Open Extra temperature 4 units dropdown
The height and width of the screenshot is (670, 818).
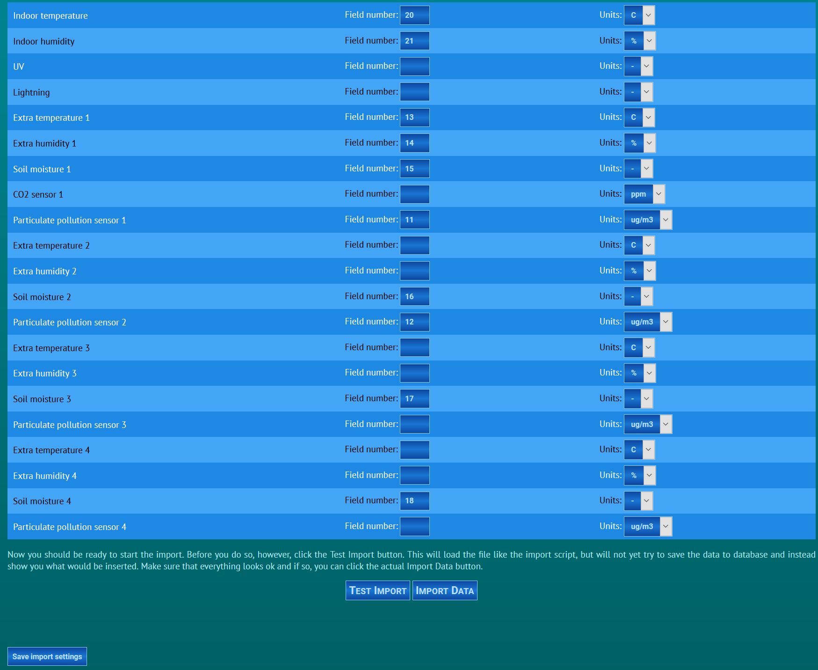[x=639, y=449]
